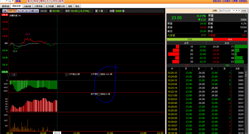
Task: Click bid price 23.90 with volume 18
Action: pyautogui.click(x=203, y=47)
